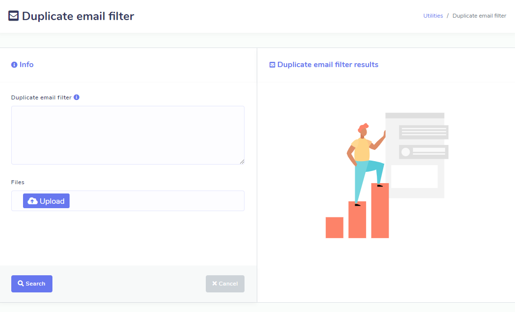The width and height of the screenshot is (515, 312).
Task: Click the "Duplicate email filter results" heading
Action: click(328, 65)
